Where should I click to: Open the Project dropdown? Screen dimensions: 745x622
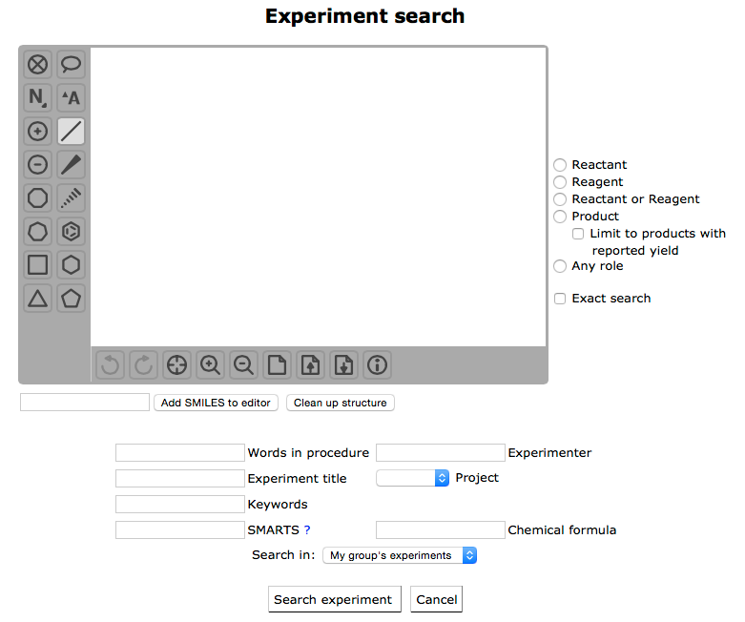[412, 478]
